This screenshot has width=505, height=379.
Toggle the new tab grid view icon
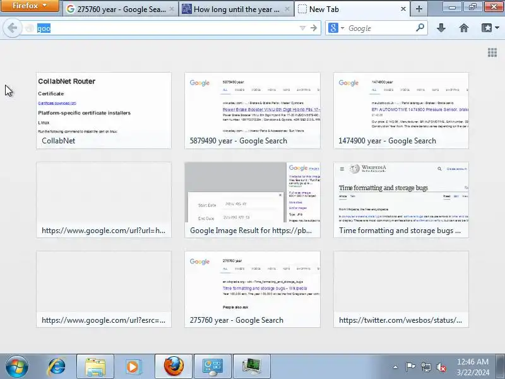492,52
